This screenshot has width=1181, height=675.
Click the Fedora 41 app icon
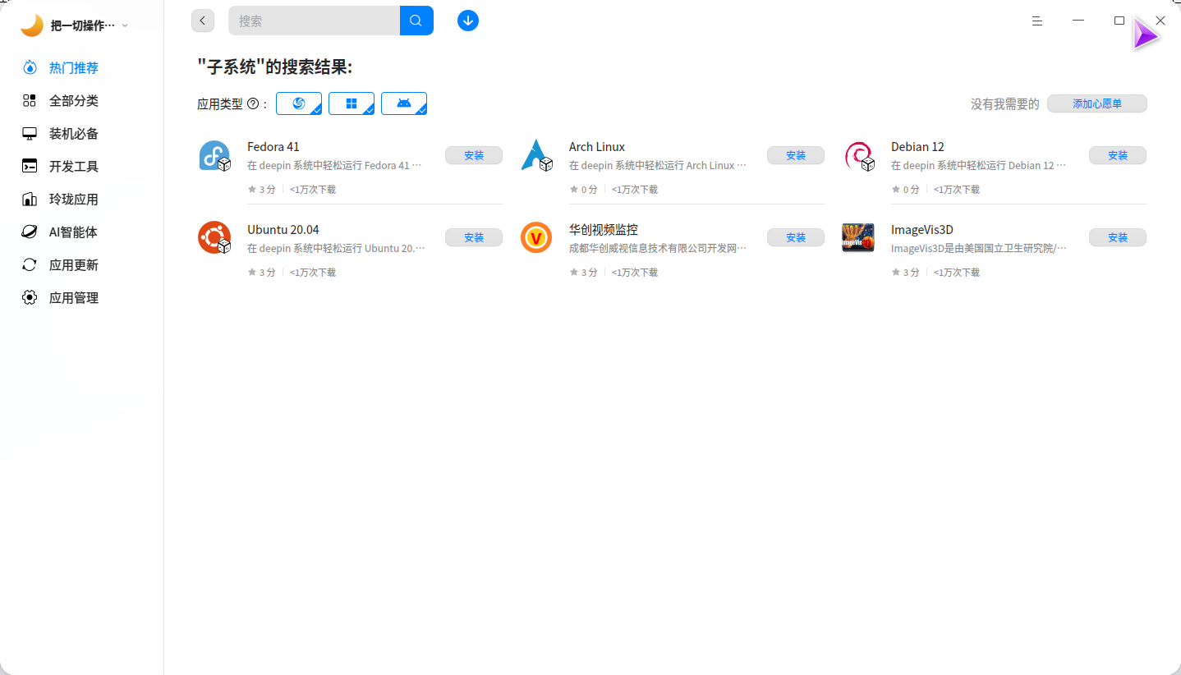click(x=214, y=155)
